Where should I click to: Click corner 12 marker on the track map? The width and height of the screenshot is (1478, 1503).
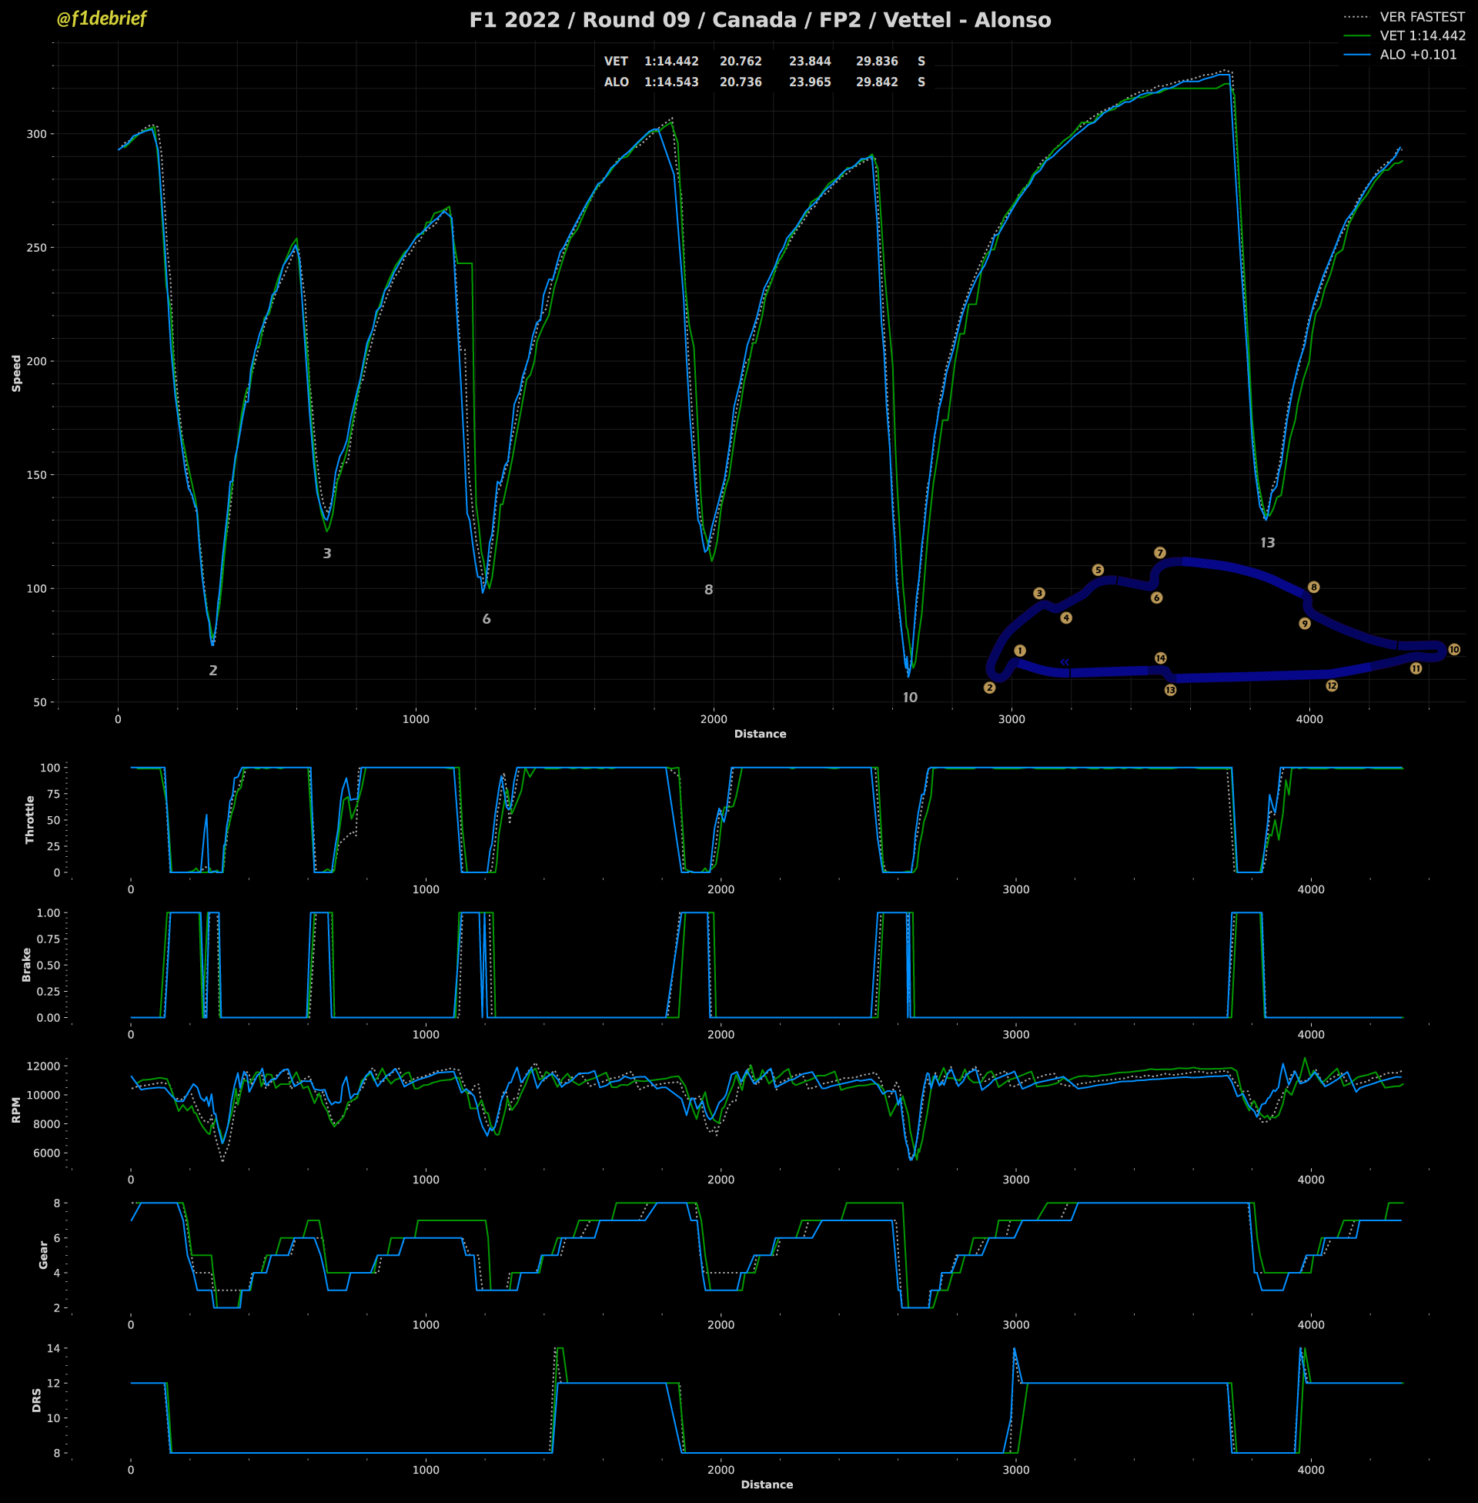1332,685
